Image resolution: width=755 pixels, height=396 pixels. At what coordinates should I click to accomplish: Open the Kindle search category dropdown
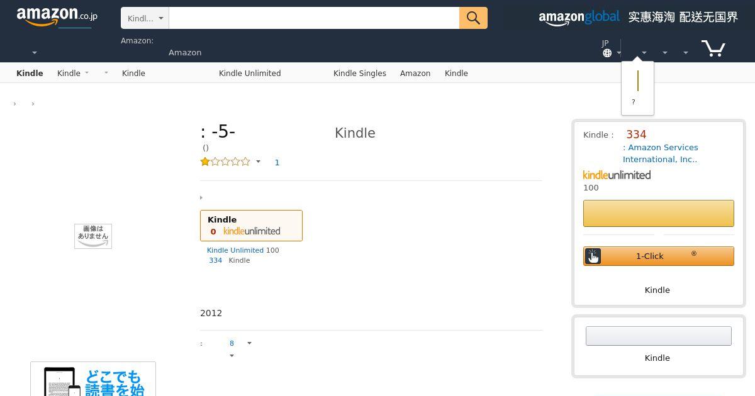pyautogui.click(x=145, y=18)
